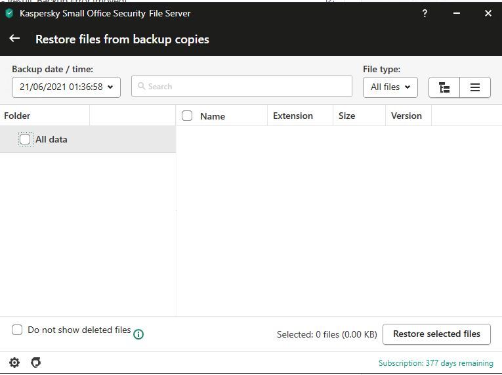Expand the All files type dropdown
The image size is (502, 375).
pyautogui.click(x=390, y=87)
